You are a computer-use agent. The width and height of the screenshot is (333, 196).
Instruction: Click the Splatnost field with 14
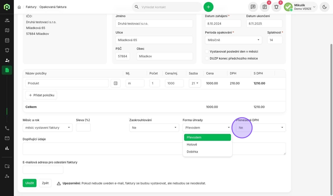pyautogui.click(x=275, y=40)
